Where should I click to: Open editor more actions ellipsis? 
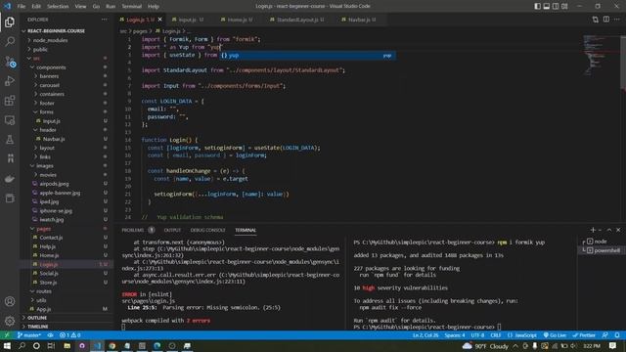point(617,20)
